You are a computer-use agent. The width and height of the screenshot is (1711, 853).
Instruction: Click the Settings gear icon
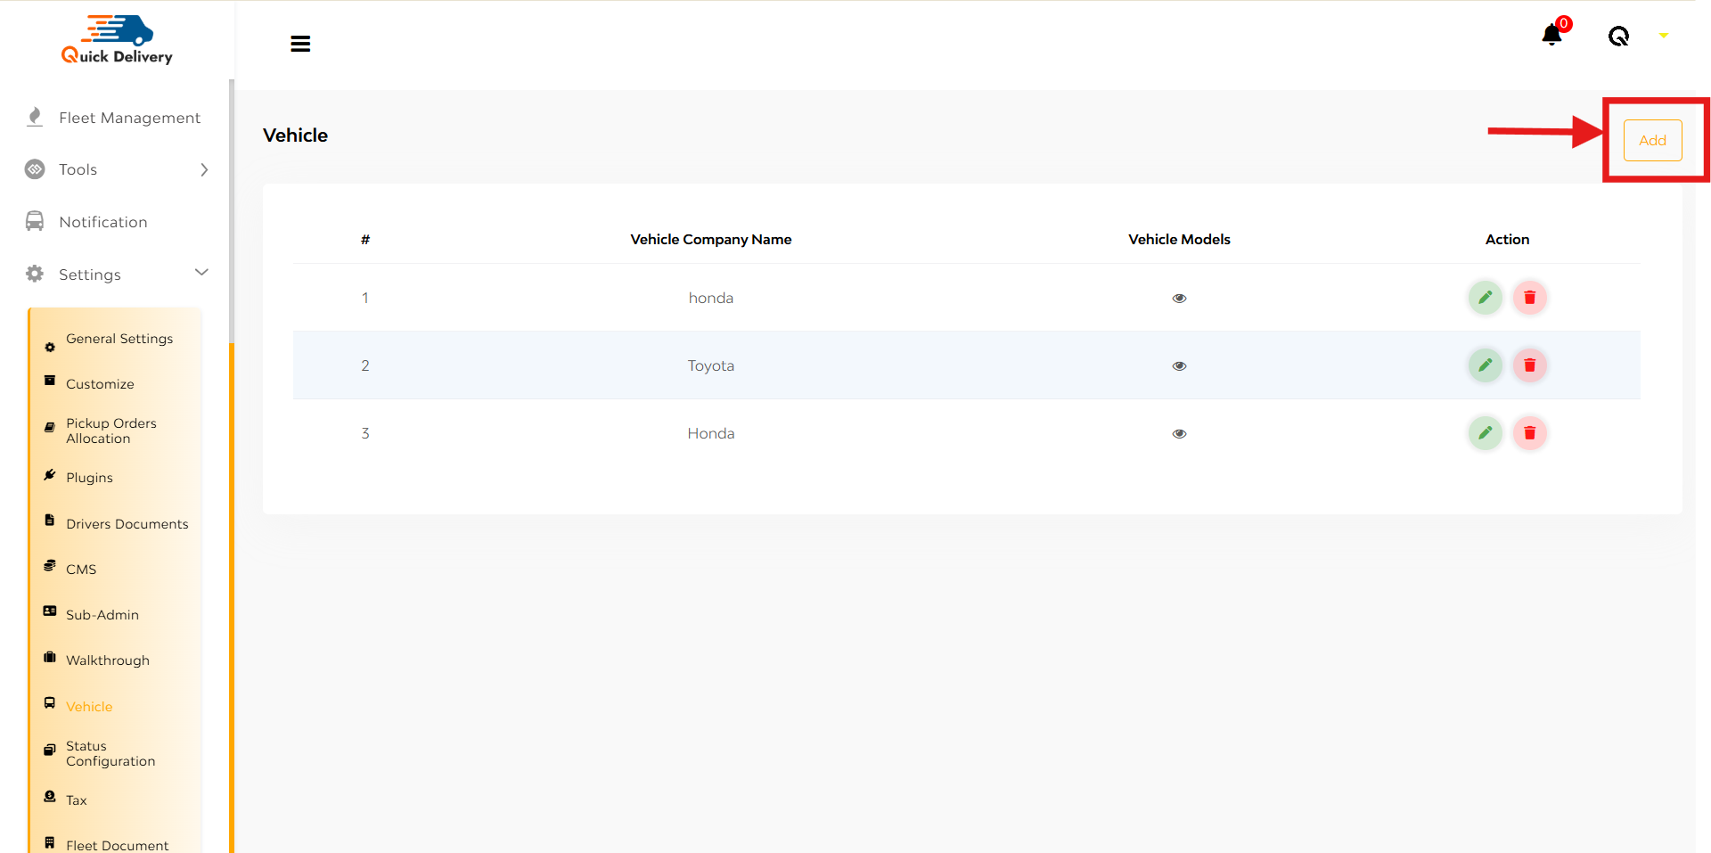point(35,274)
